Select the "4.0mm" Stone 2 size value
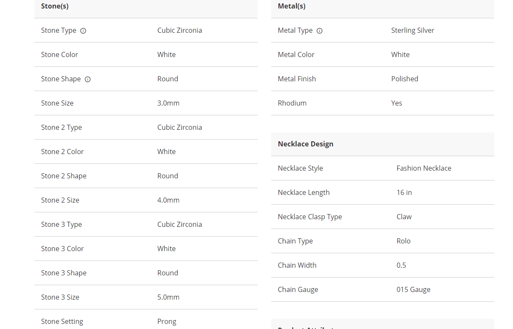Screen dimensions: 513x329 (x=168, y=200)
